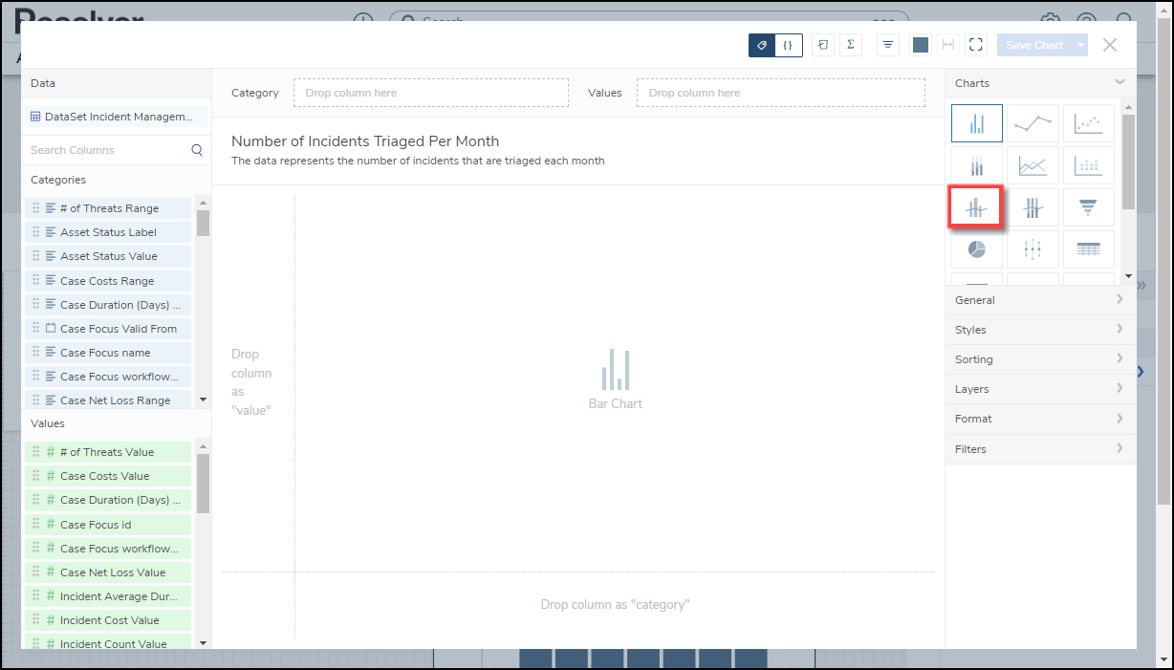Image resolution: width=1174 pixels, height=670 pixels.
Task: Select # of Threats Range category
Action: point(108,208)
